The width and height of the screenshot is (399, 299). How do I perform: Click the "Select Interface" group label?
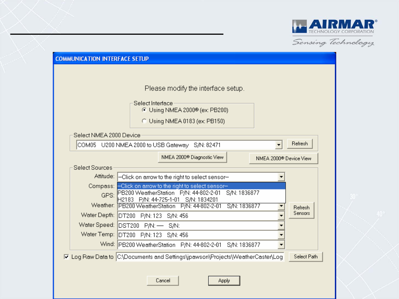pyautogui.click(x=153, y=103)
